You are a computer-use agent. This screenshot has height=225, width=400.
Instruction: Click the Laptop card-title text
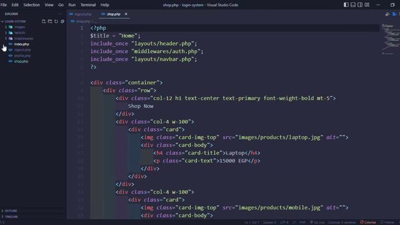235,153
